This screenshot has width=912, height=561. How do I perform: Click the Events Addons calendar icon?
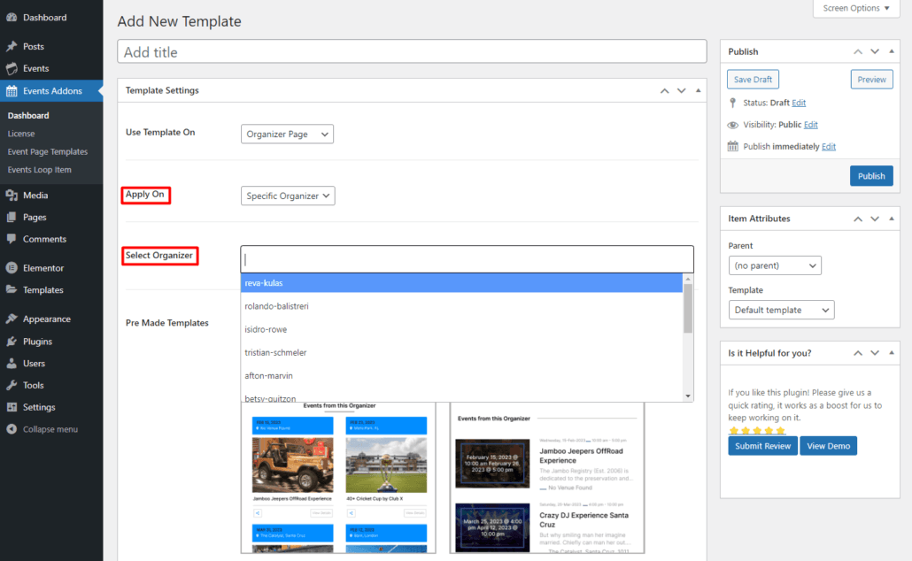click(12, 91)
